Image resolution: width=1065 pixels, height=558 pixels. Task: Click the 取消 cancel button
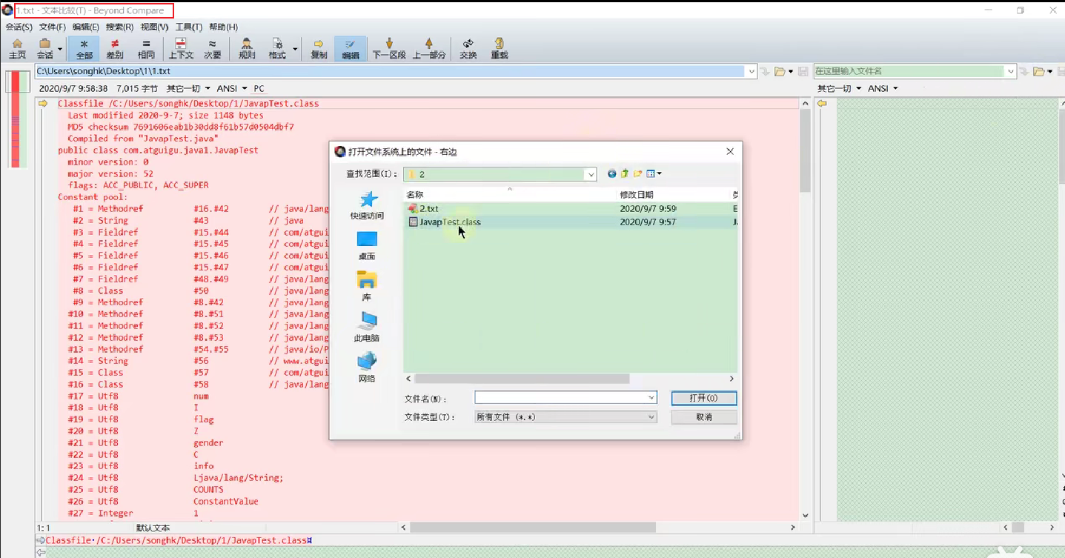(x=704, y=417)
